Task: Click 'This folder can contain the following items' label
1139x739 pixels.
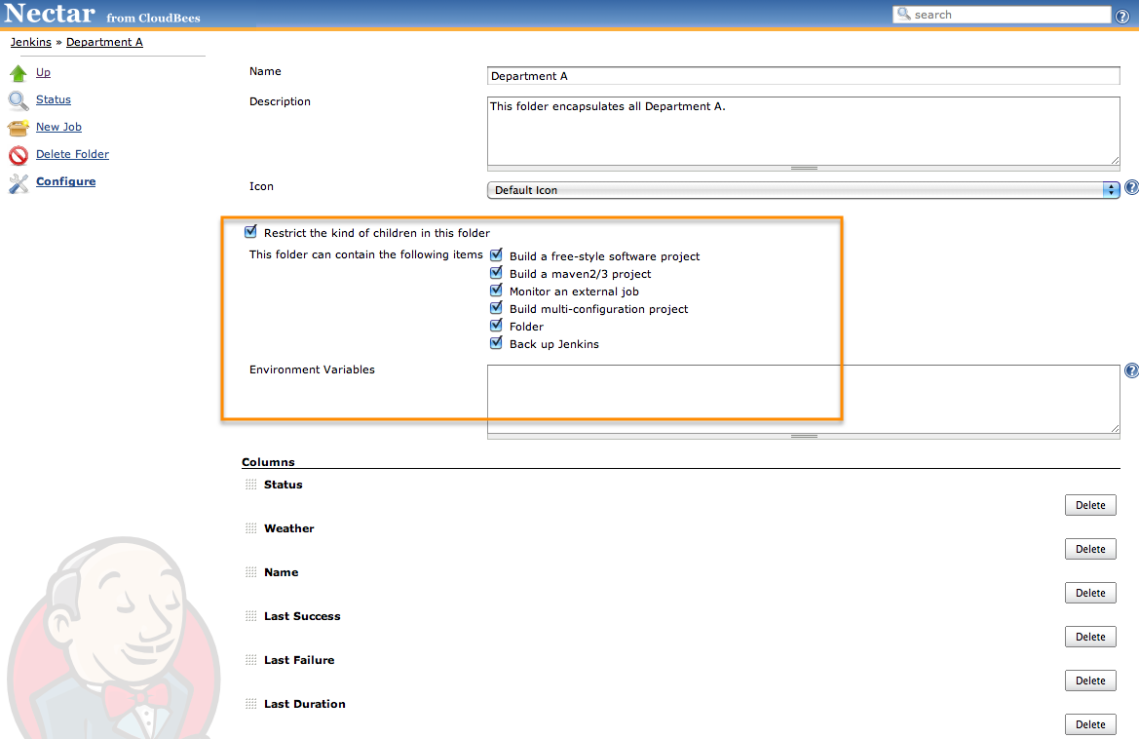Action: [365, 254]
